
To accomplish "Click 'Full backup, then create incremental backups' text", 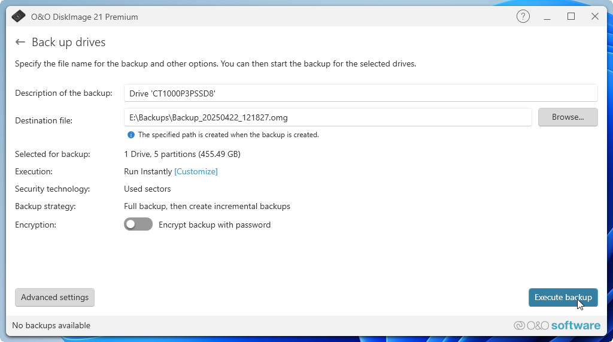I will 207,206.
